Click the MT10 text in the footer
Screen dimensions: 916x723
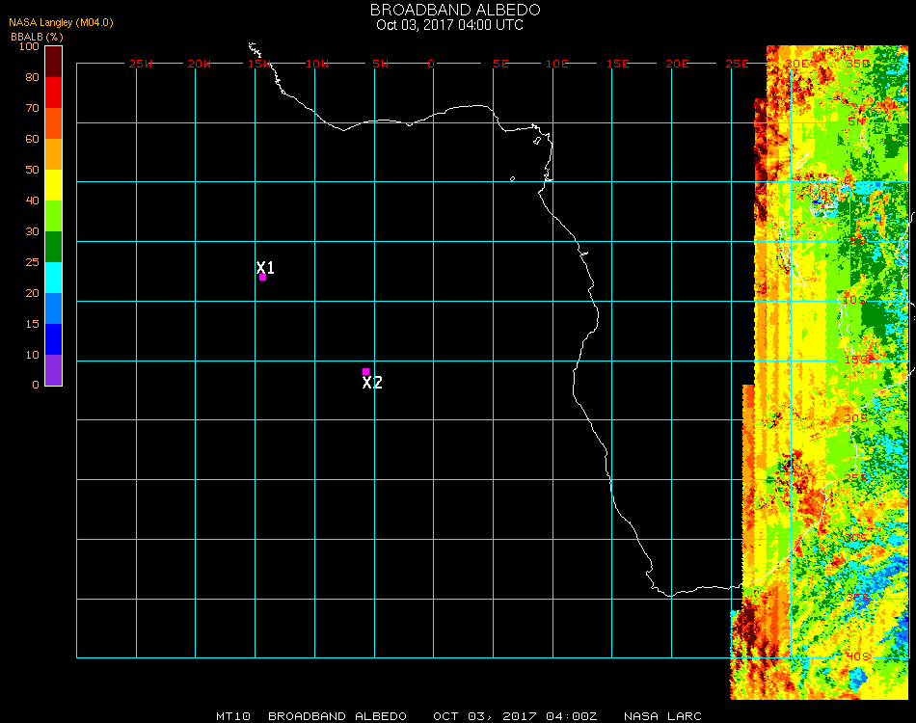point(234,716)
